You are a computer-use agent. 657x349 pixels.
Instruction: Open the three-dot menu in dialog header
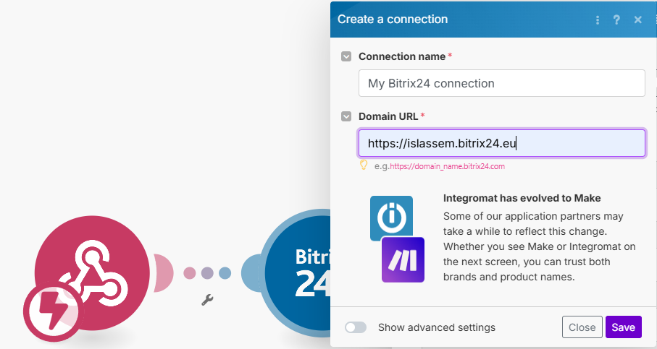click(598, 20)
